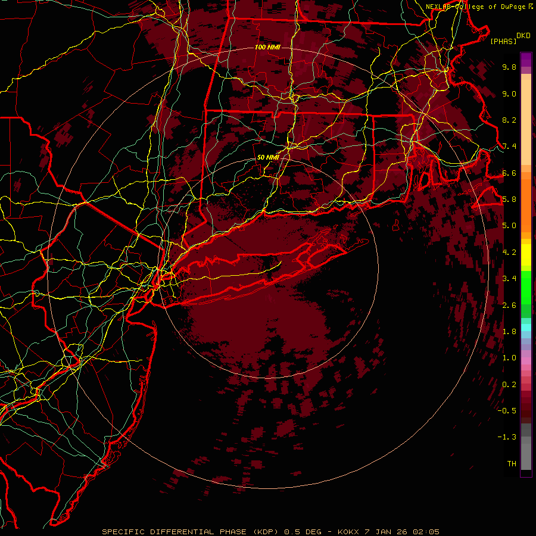Pick the pink band of the color bar
Image resolution: width=536 pixels, height=536 pixels.
tap(526, 361)
